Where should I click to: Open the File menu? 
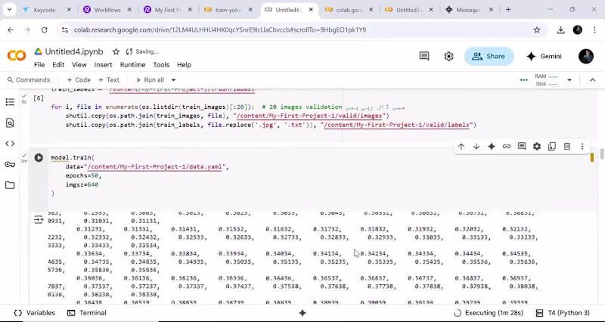(x=39, y=65)
